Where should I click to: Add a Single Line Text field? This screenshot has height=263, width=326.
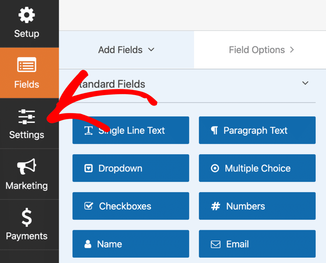(x=131, y=130)
